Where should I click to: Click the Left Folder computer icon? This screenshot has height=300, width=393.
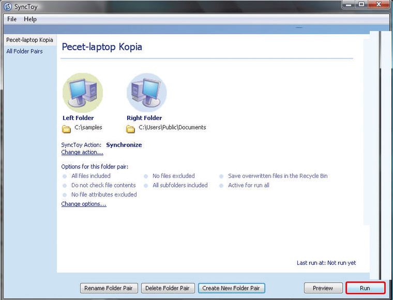(x=83, y=93)
